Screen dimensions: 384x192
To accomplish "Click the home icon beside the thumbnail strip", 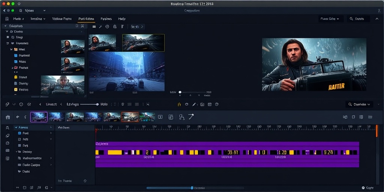I will point(8,117).
